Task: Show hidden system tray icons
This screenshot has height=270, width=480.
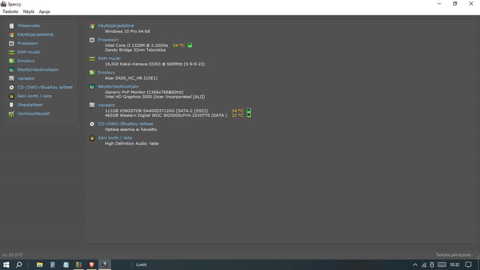Action: tap(415, 265)
